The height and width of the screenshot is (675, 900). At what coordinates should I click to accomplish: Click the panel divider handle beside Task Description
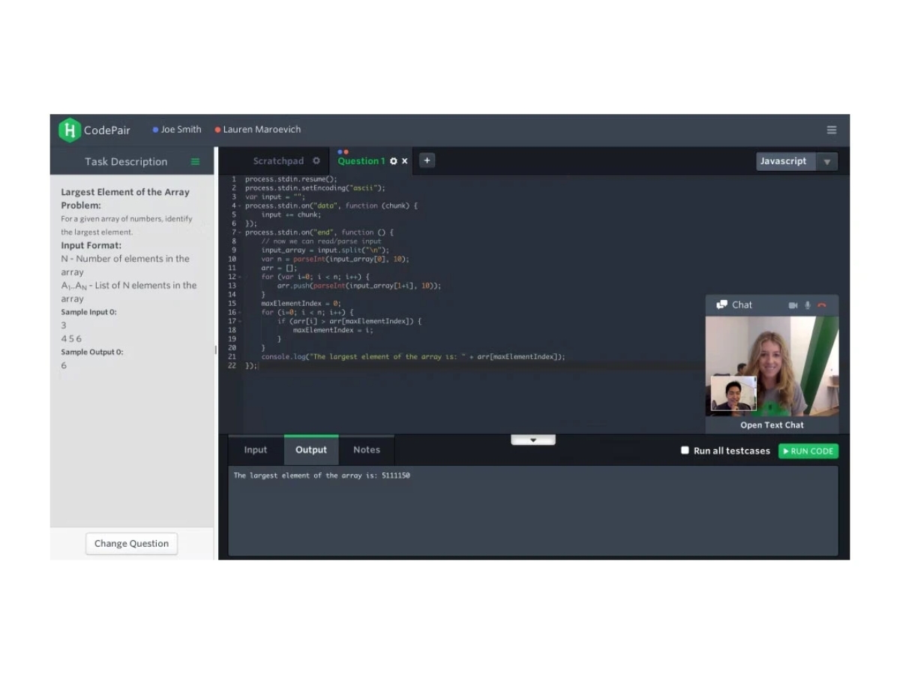coord(216,349)
